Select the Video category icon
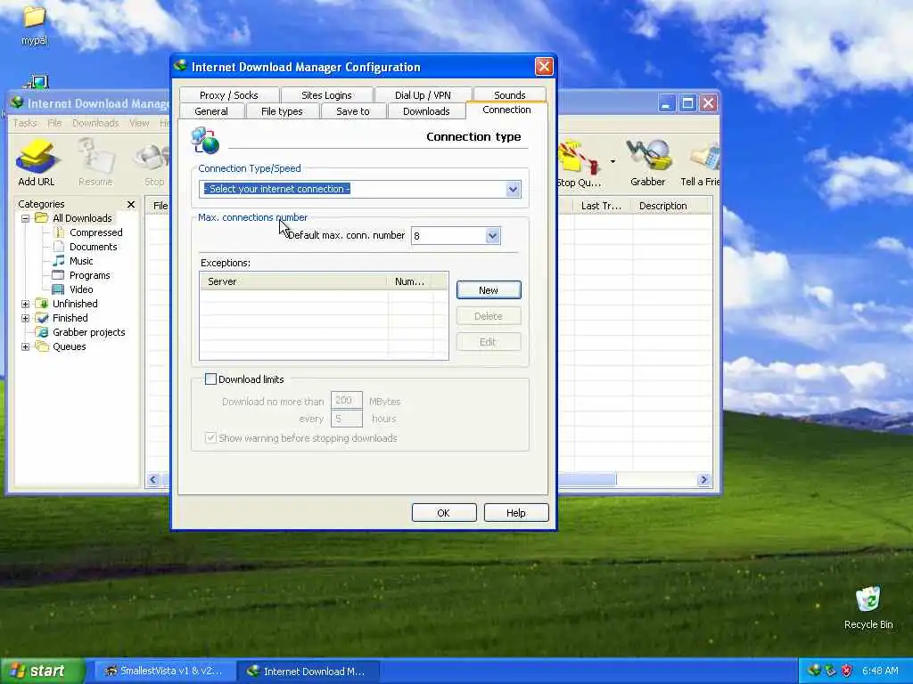The image size is (913, 684). click(58, 289)
